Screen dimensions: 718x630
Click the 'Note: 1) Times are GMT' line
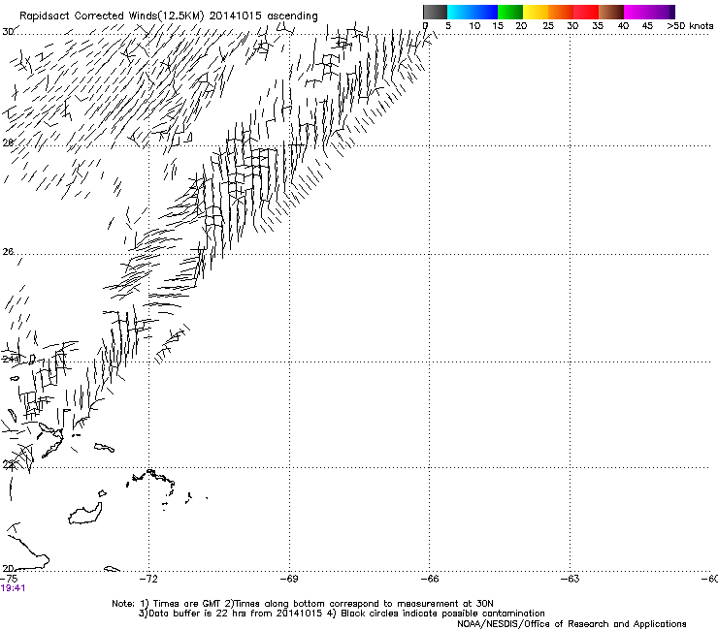[x=303, y=604]
